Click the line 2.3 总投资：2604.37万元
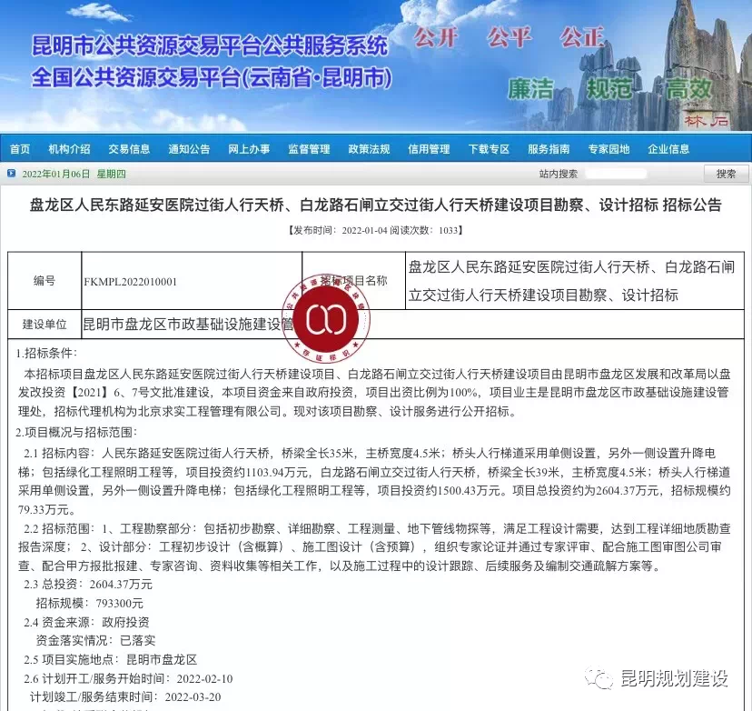The height and width of the screenshot is (711, 752). point(88,585)
